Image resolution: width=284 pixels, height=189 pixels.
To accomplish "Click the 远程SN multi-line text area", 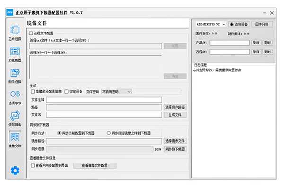I will pyautogui.click(x=96, y=67).
